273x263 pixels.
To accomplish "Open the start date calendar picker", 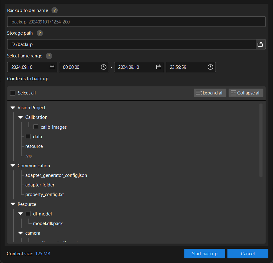I will 52,67.
